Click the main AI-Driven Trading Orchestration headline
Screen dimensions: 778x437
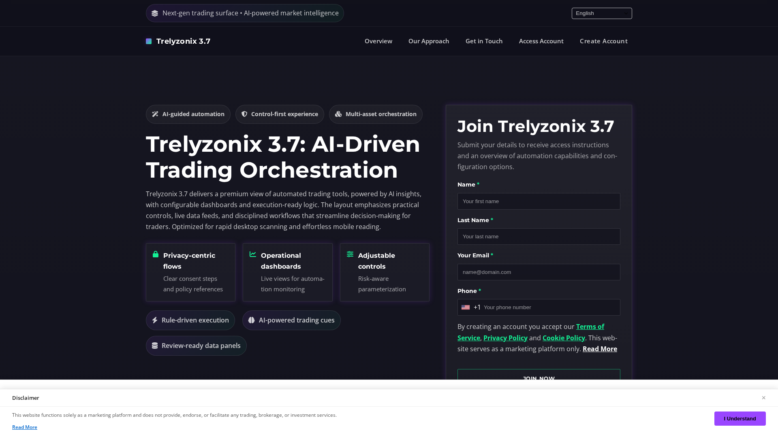pos(283,157)
